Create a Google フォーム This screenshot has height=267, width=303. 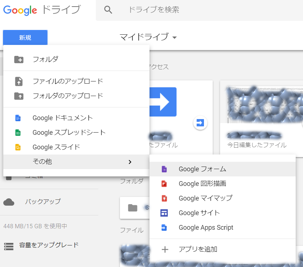[x=223, y=169]
